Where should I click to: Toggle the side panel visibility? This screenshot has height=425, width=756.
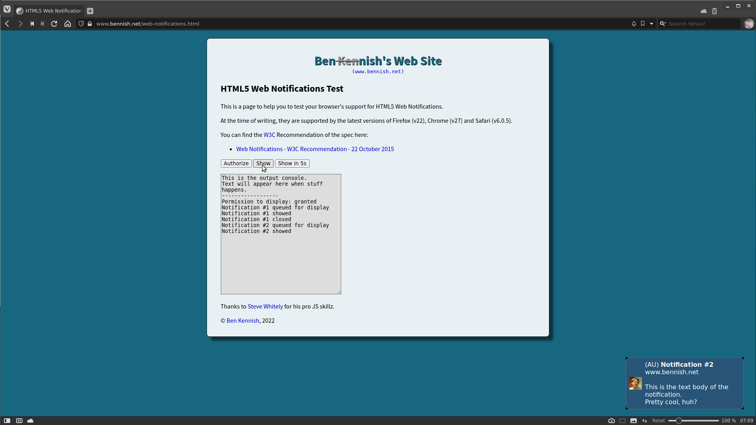coord(7,421)
